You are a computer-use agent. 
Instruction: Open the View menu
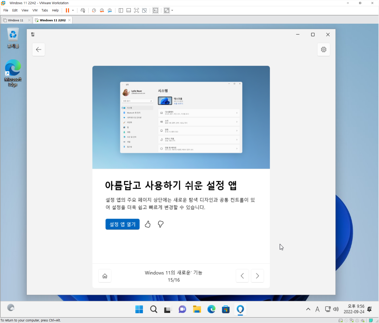point(25,10)
